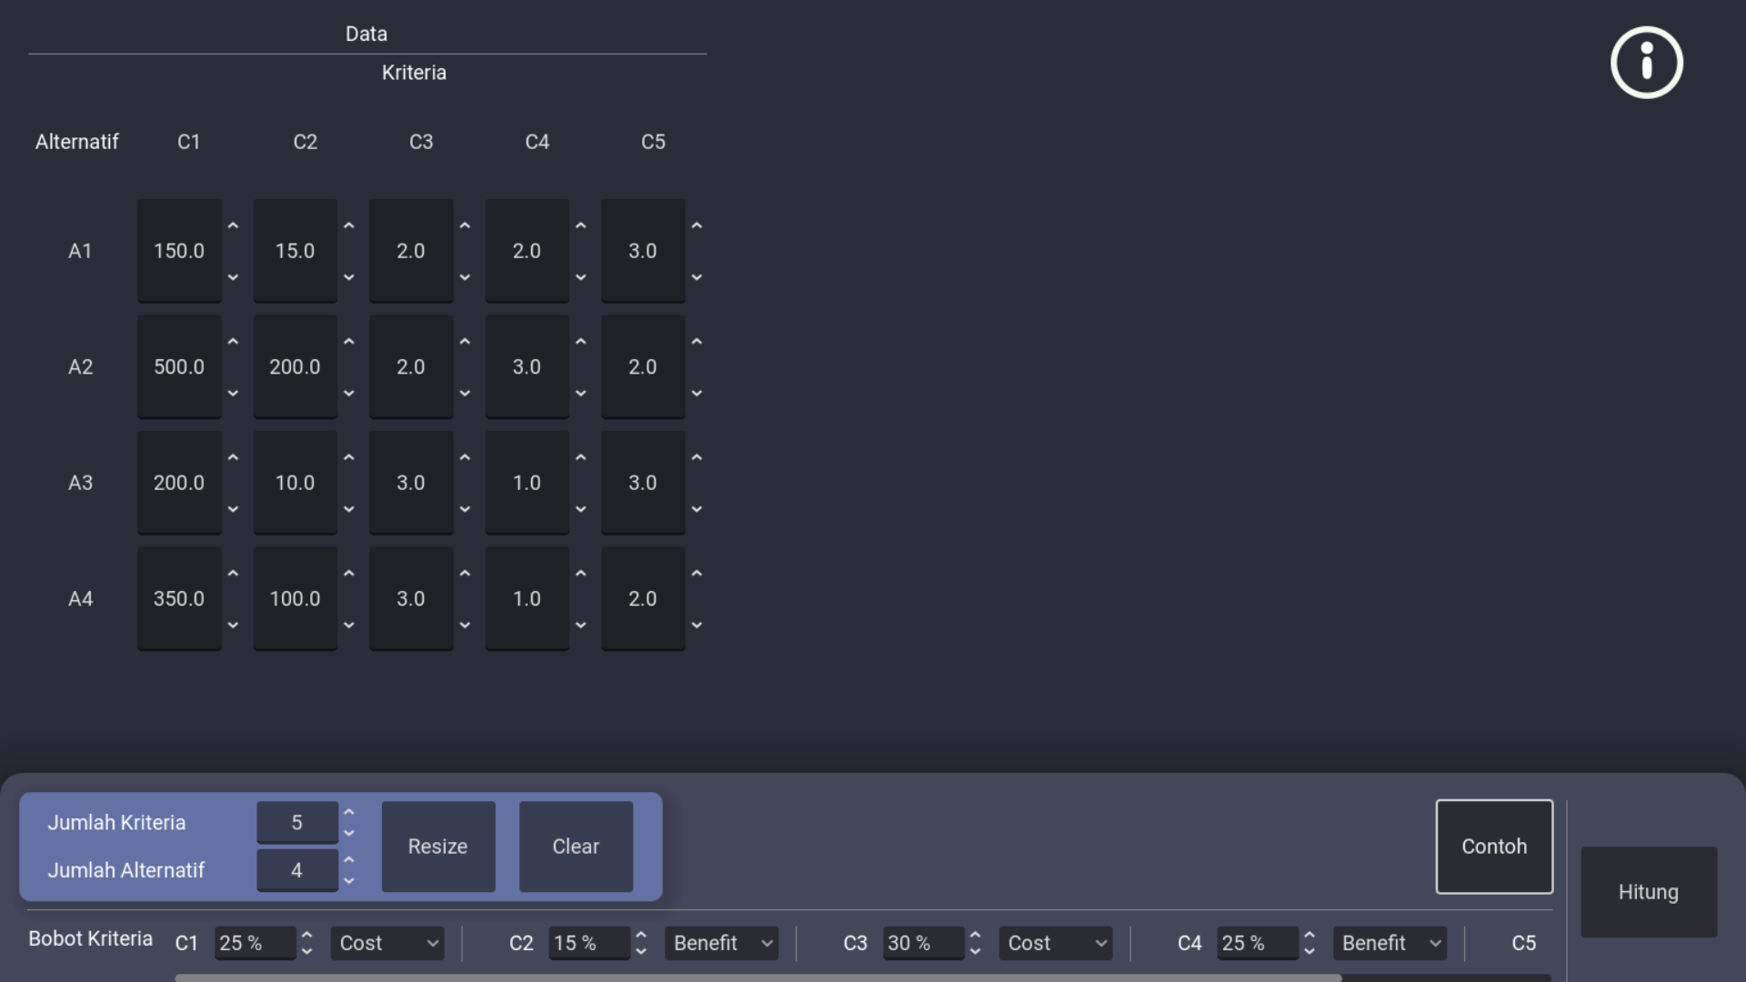The image size is (1746, 982).
Task: Decrease A1 C1 value with down arrow
Action: click(233, 277)
